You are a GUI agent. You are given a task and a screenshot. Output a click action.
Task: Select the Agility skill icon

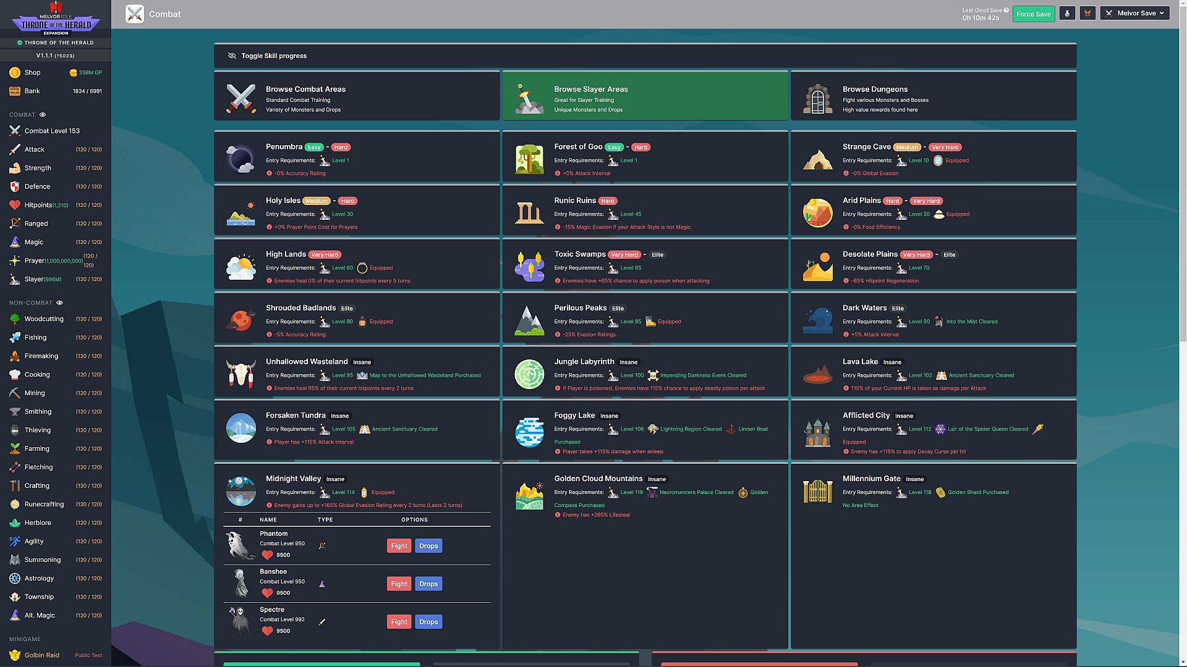(x=15, y=542)
